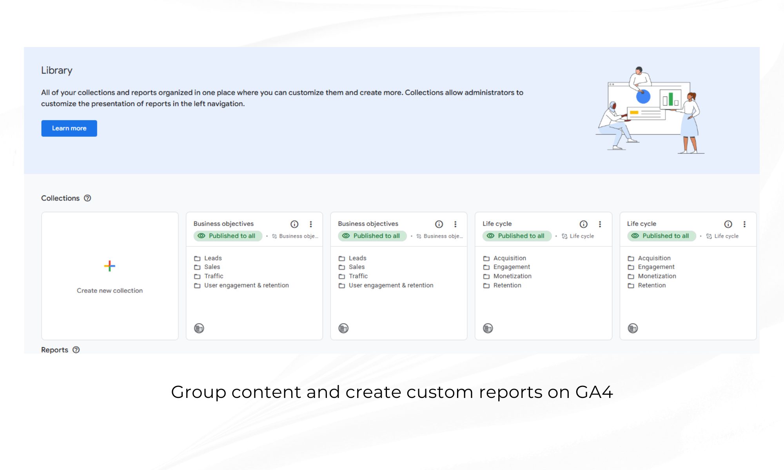Image resolution: width=784 pixels, height=470 pixels.
Task: Select Leads folder in first Business objectives card
Action: pyautogui.click(x=213, y=258)
